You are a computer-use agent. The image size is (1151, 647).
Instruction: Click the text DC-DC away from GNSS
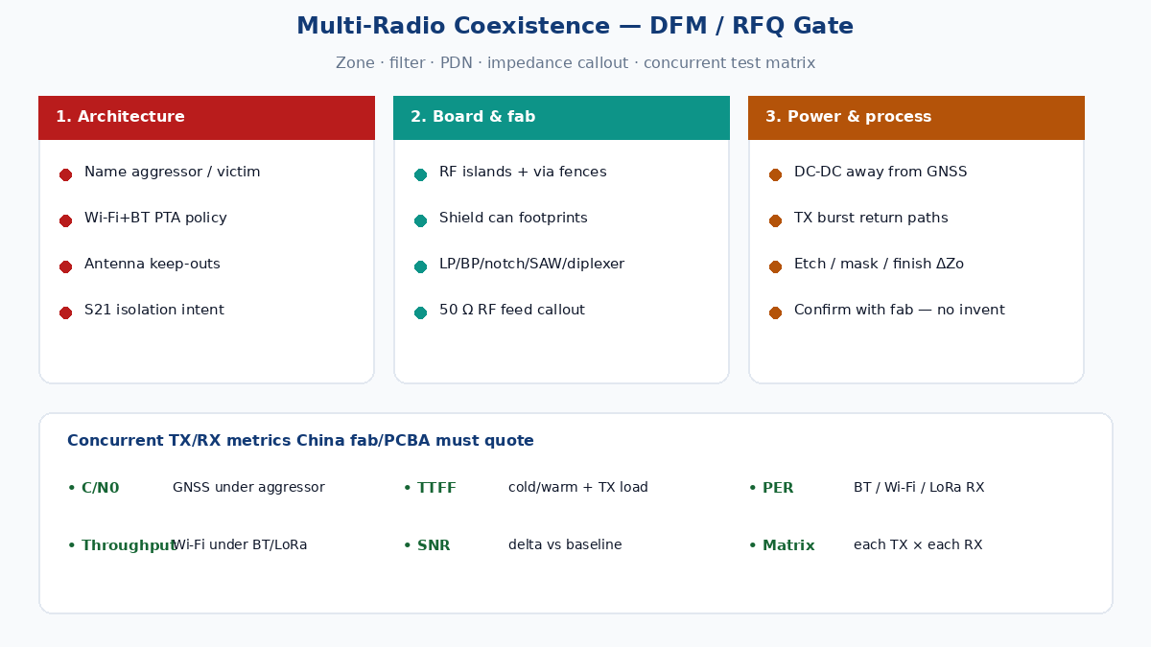(x=881, y=173)
